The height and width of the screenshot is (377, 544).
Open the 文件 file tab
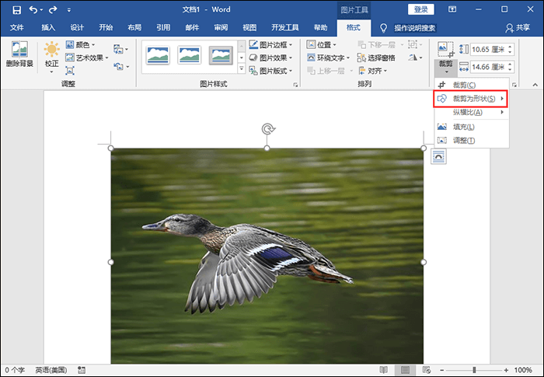(x=16, y=28)
